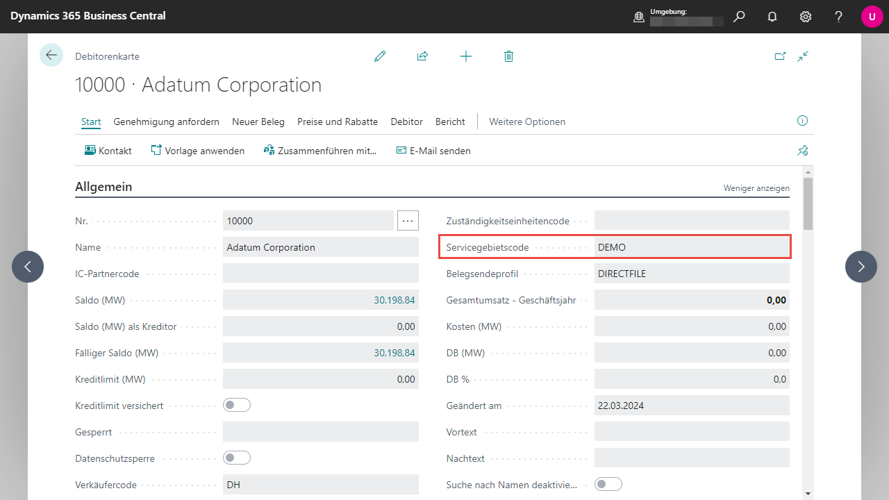Toggle Datenschutzsperre switch
The width and height of the screenshot is (889, 500).
(x=237, y=458)
